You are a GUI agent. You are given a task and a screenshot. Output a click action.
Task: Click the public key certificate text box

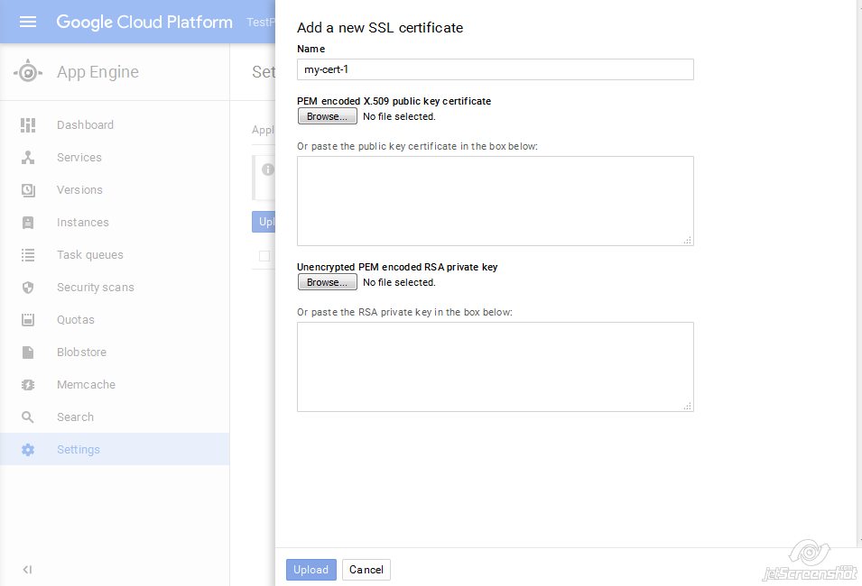pos(495,201)
